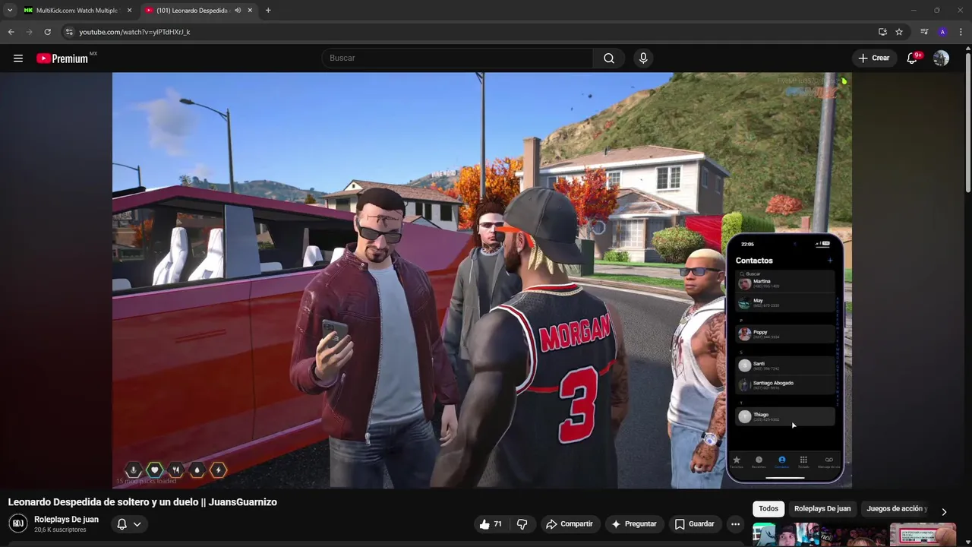Click the video player area
972x547 pixels.
point(482,280)
